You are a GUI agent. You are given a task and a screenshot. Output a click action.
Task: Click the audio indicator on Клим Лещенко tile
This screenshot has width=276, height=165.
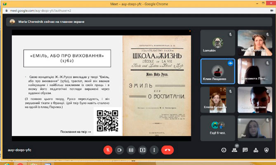(x=230, y=63)
